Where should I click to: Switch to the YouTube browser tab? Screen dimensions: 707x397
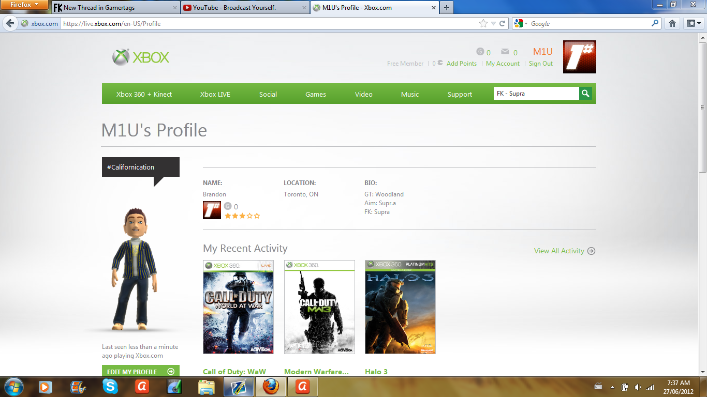tap(245, 8)
